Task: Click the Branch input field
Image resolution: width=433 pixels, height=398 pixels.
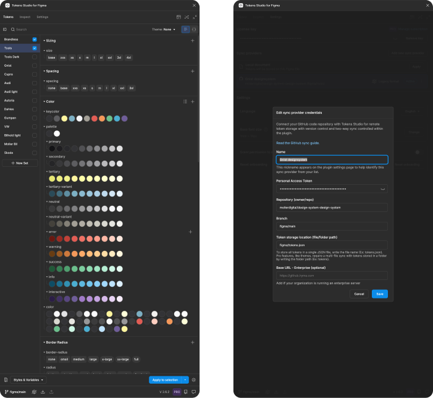Action: 332,226
